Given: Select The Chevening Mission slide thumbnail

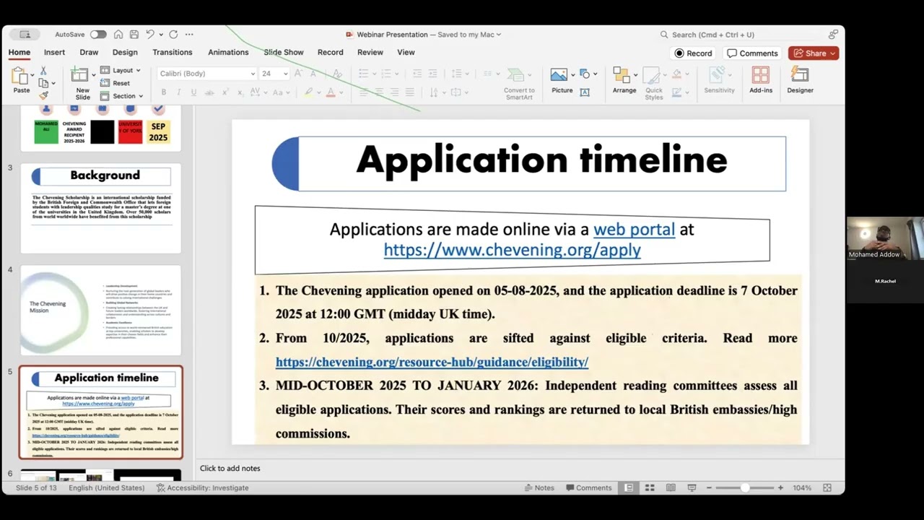Looking at the screenshot, I should click(101, 311).
